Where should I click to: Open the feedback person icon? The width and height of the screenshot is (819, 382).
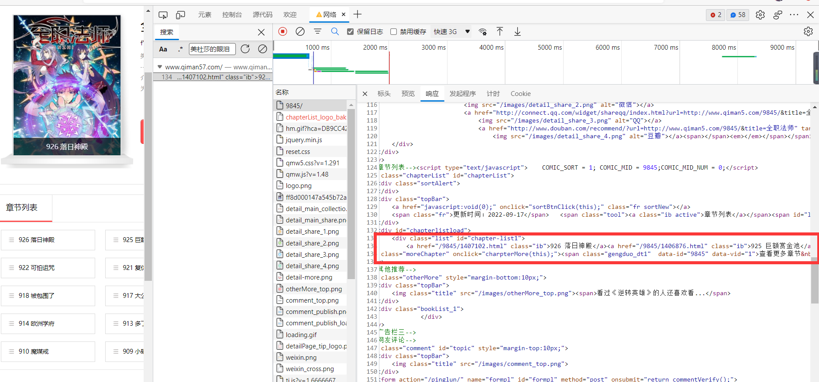[x=778, y=15]
